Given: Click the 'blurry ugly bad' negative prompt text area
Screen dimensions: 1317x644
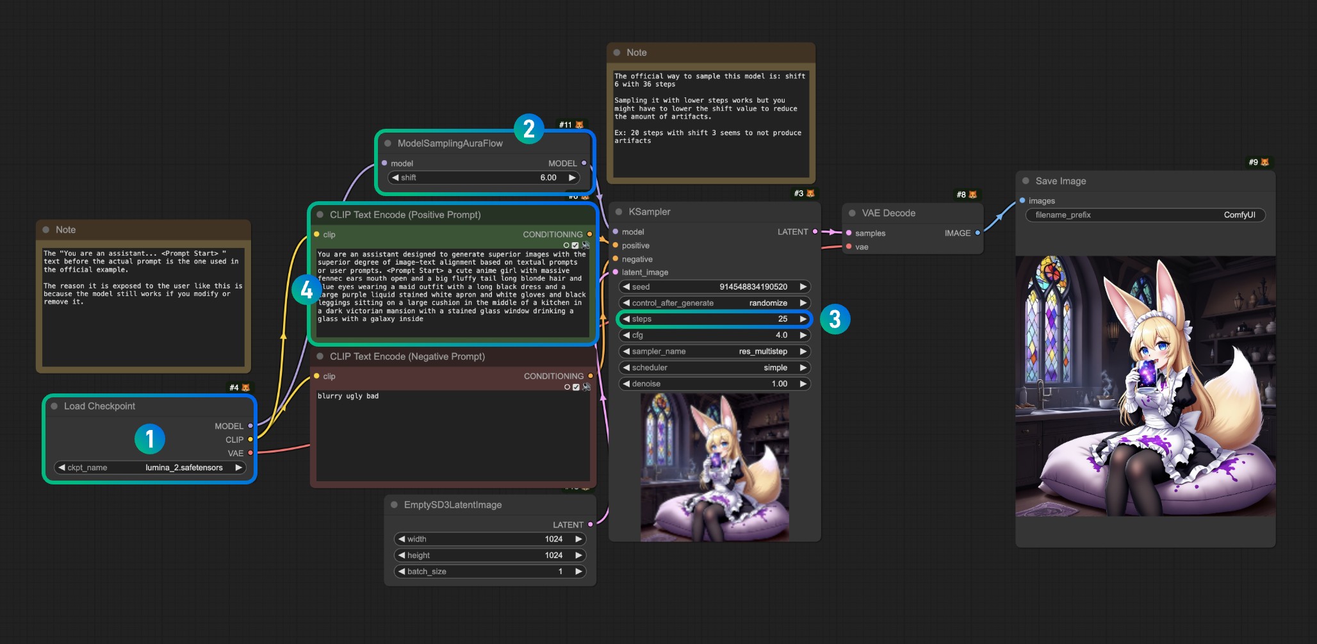Looking at the screenshot, I should pyautogui.click(x=452, y=436).
